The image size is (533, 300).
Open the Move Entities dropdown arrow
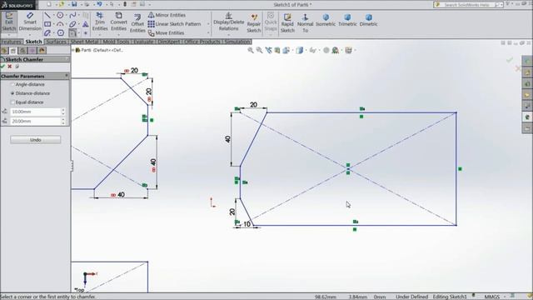208,33
